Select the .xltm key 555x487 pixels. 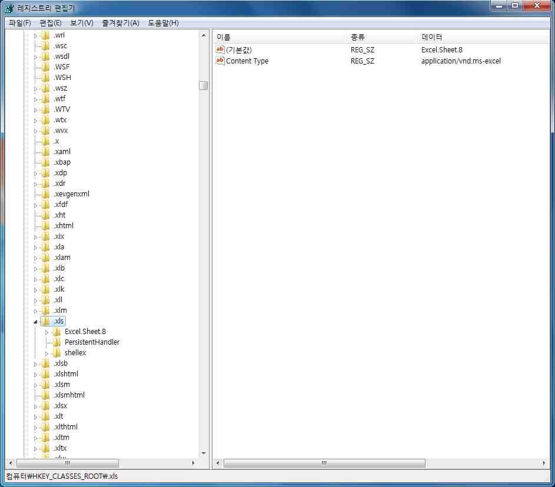tap(62, 438)
